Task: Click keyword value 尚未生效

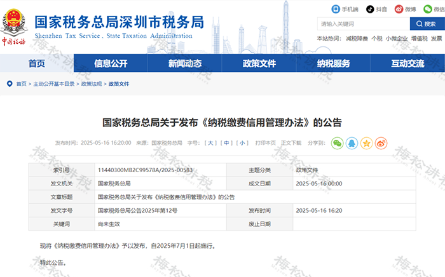Action: tap(109, 224)
